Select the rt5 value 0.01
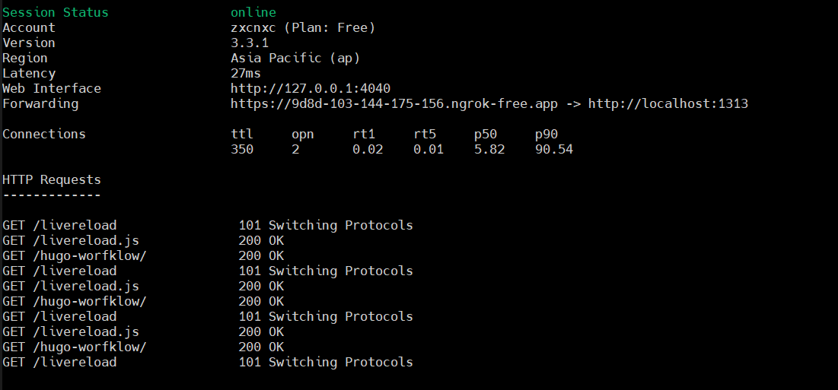The height and width of the screenshot is (390, 838). pyautogui.click(x=429, y=149)
